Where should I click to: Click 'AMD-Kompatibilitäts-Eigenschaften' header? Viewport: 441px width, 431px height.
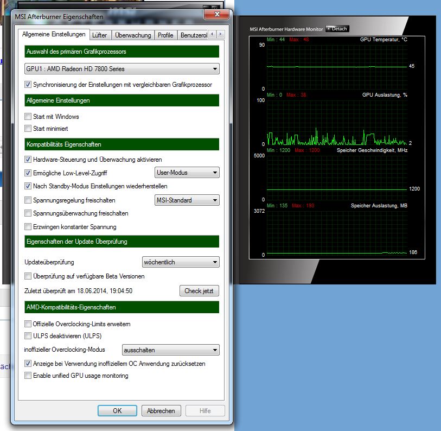tap(122, 307)
